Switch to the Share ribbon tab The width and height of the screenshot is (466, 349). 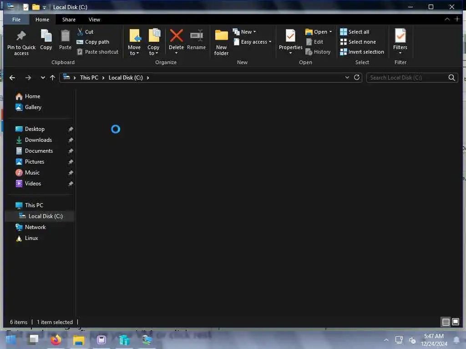[x=69, y=20]
